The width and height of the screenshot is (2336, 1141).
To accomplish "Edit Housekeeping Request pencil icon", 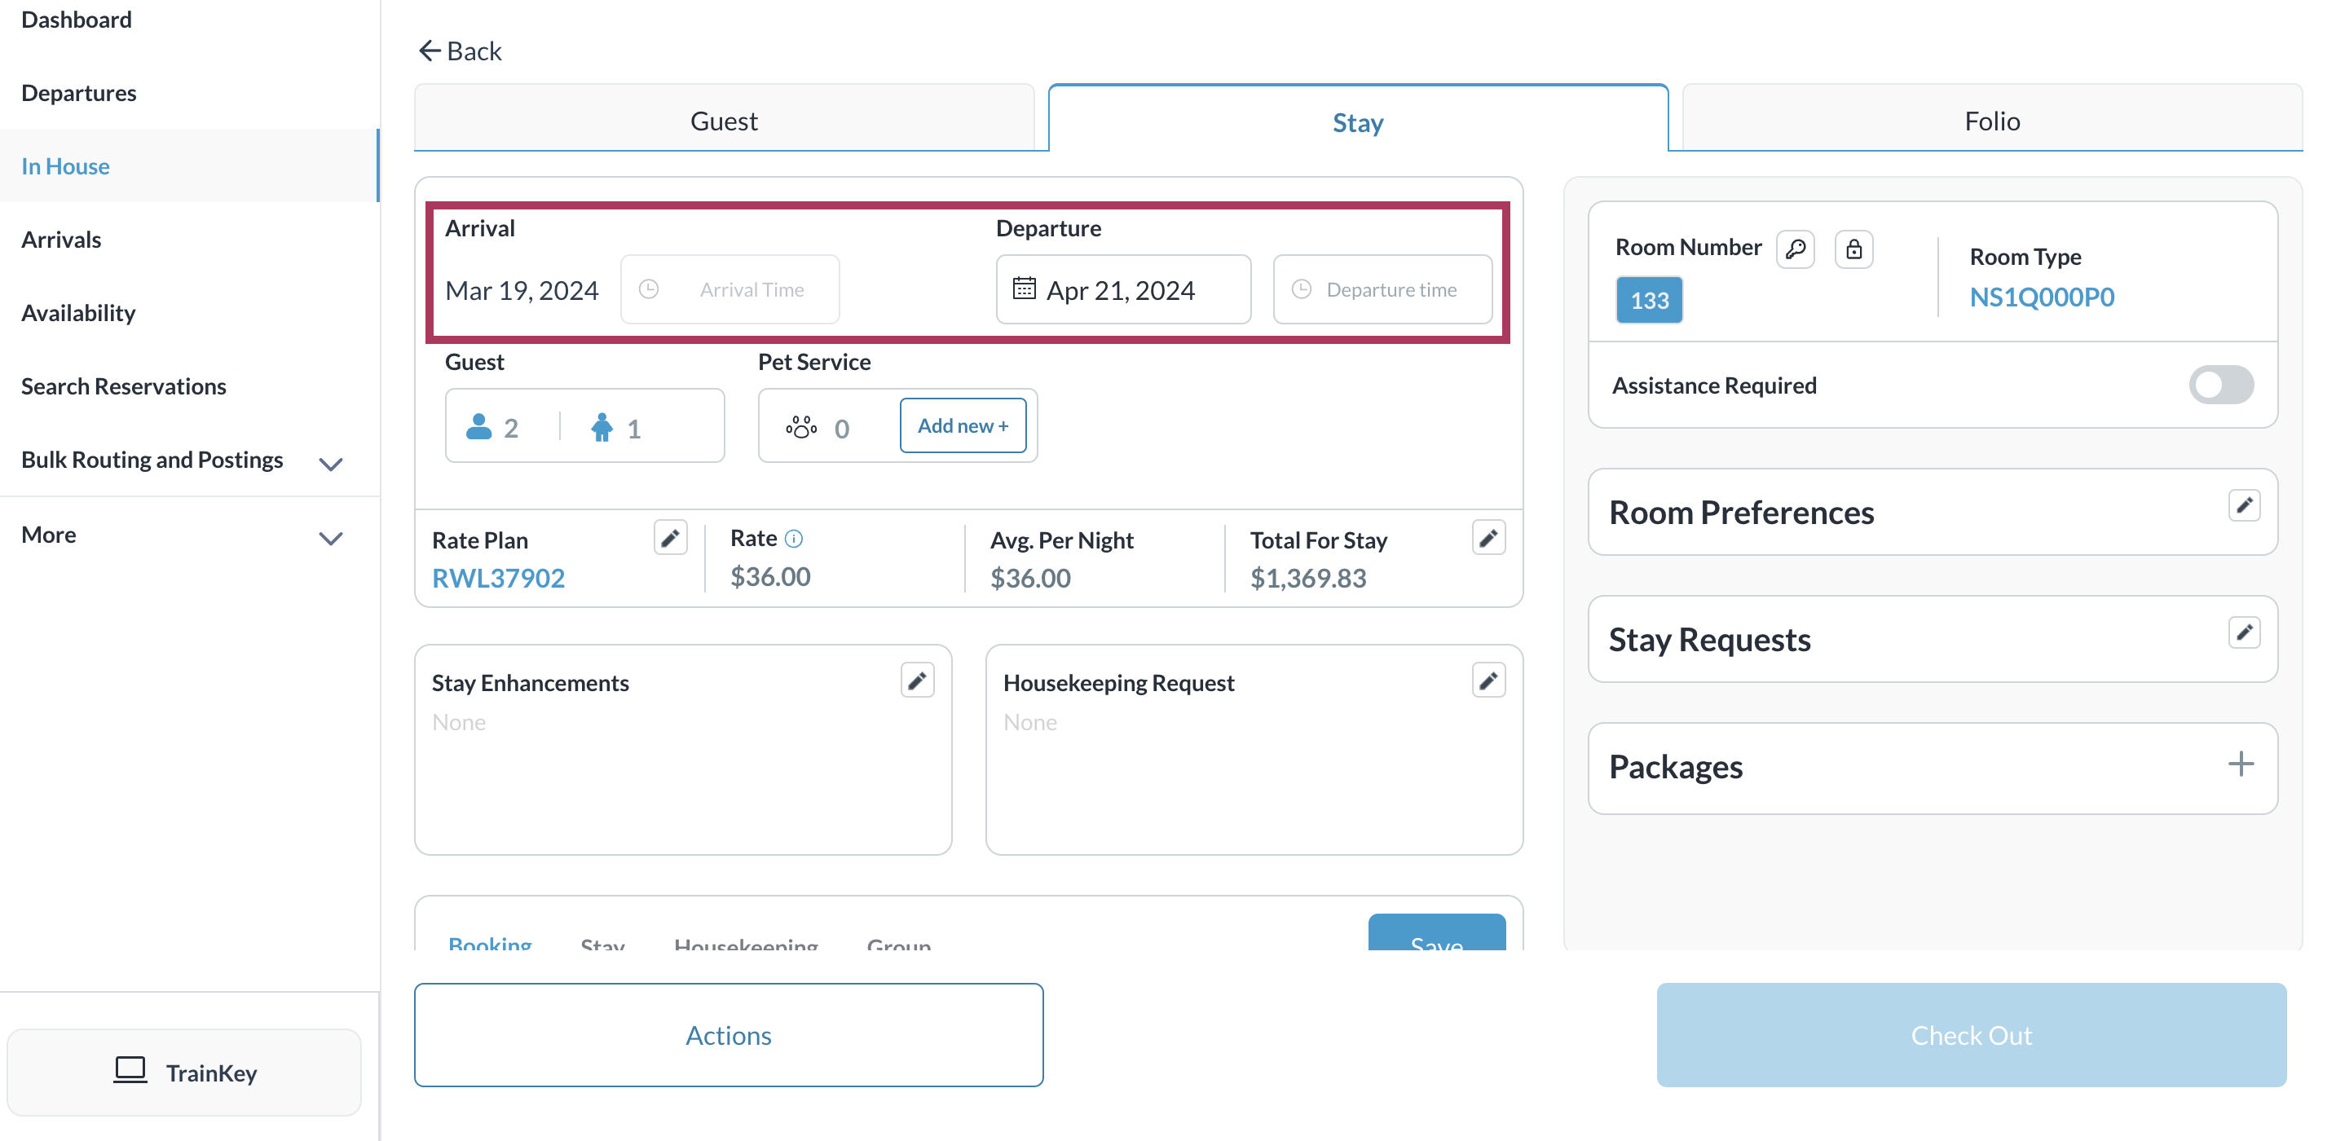I will (1488, 681).
